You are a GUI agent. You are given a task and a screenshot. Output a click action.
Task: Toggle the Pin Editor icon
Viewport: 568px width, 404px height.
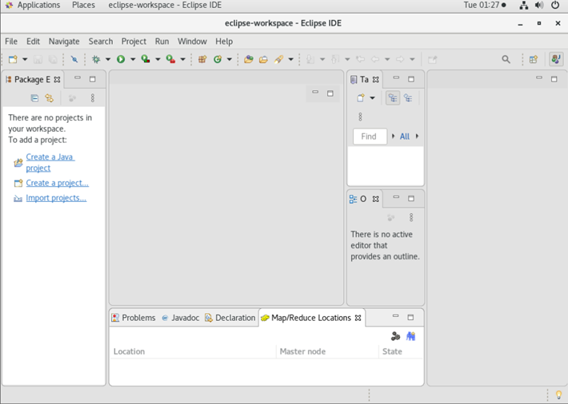[433, 59]
